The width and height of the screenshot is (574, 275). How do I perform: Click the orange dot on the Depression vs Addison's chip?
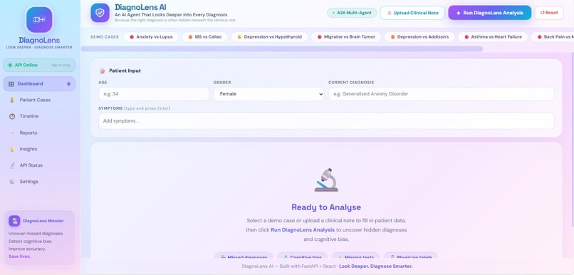click(393, 37)
